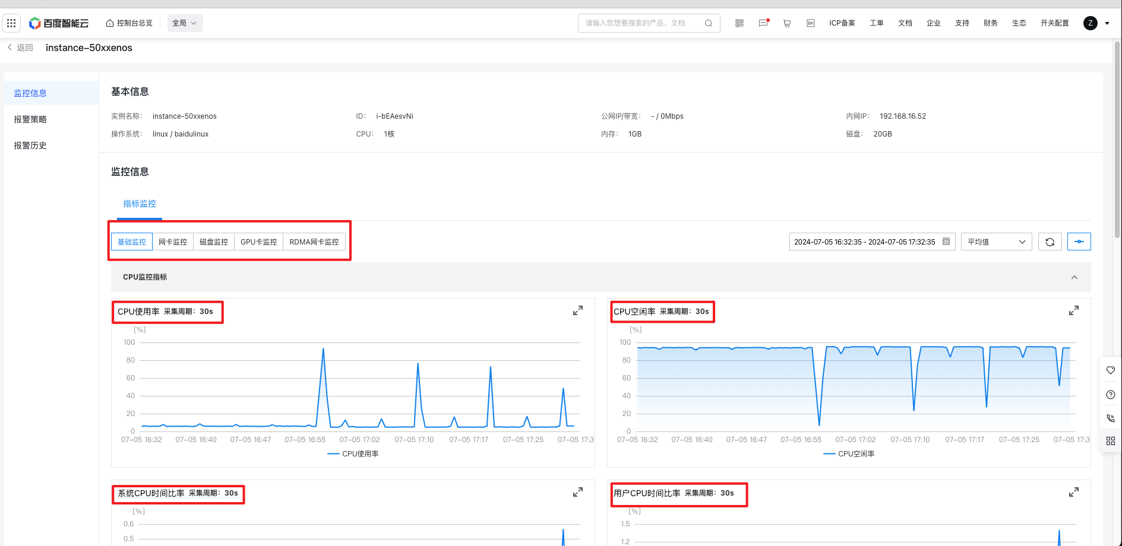Screen dimensions: 1122x546
Task: Expand the CPU空闲率 chart to fullscreen
Action: pos(1074,310)
